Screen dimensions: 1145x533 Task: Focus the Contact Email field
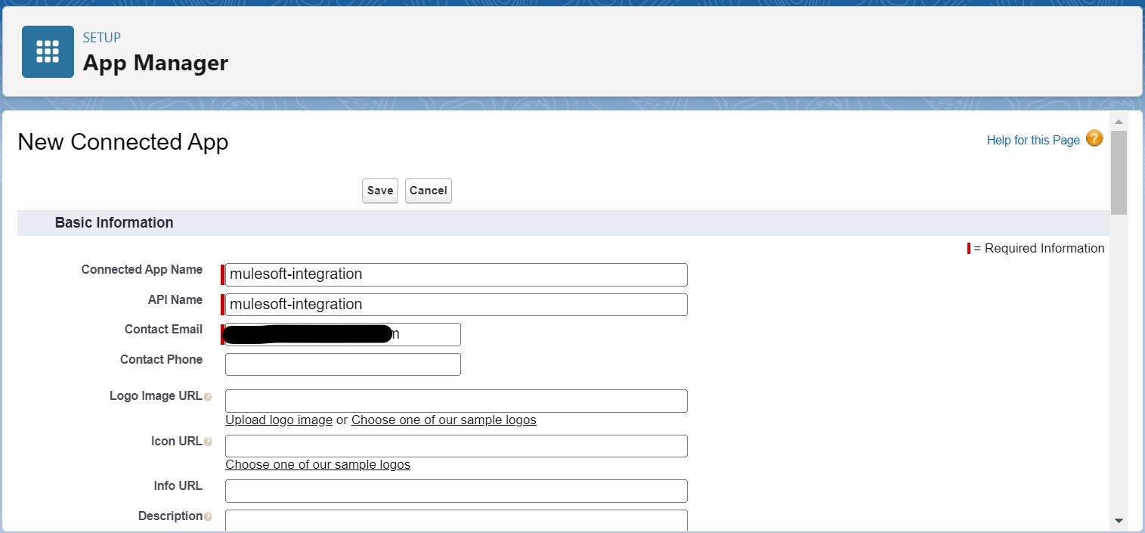coord(343,334)
